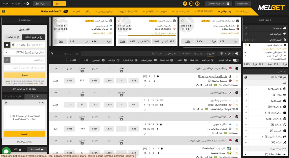Screen dimensions: 289x158
Task: Open حفظ/تحميل الأحداث link
Action: tap(24, 142)
